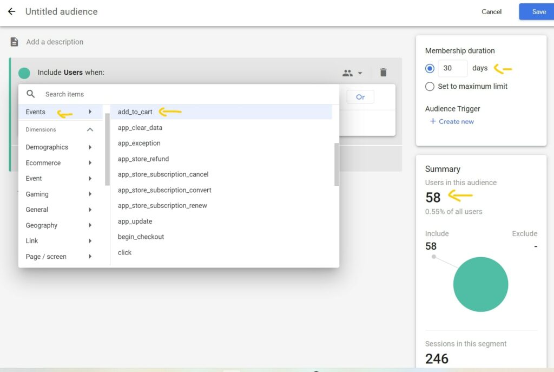This screenshot has height=372, width=554.
Task: Collapse the Dimensions section chevron
Action: pos(90,129)
